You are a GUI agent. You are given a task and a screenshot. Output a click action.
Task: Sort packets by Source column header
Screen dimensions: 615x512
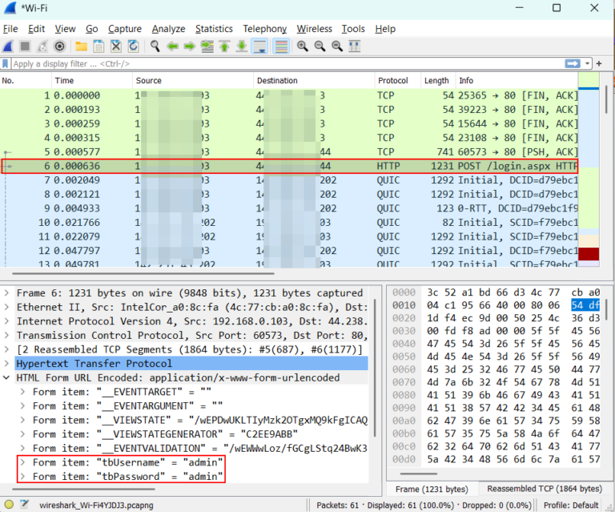pos(193,80)
